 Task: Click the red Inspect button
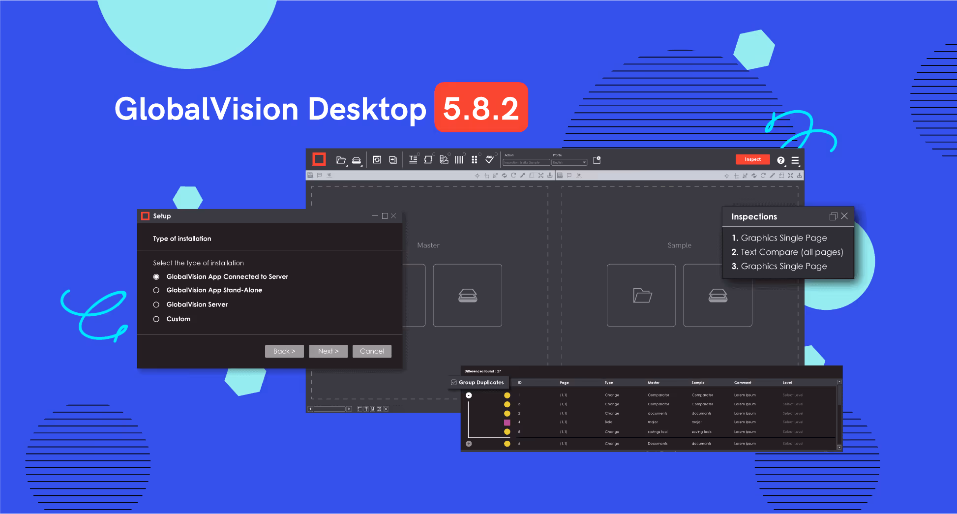click(x=752, y=159)
